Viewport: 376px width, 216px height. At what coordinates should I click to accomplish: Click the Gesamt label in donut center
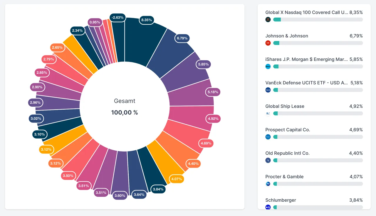tap(125, 101)
